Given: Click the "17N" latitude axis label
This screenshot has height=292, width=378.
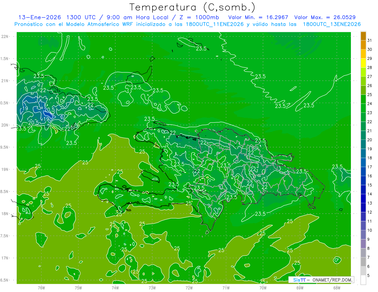Looking at the screenshot, I should pyautogui.click(x=5, y=258).
